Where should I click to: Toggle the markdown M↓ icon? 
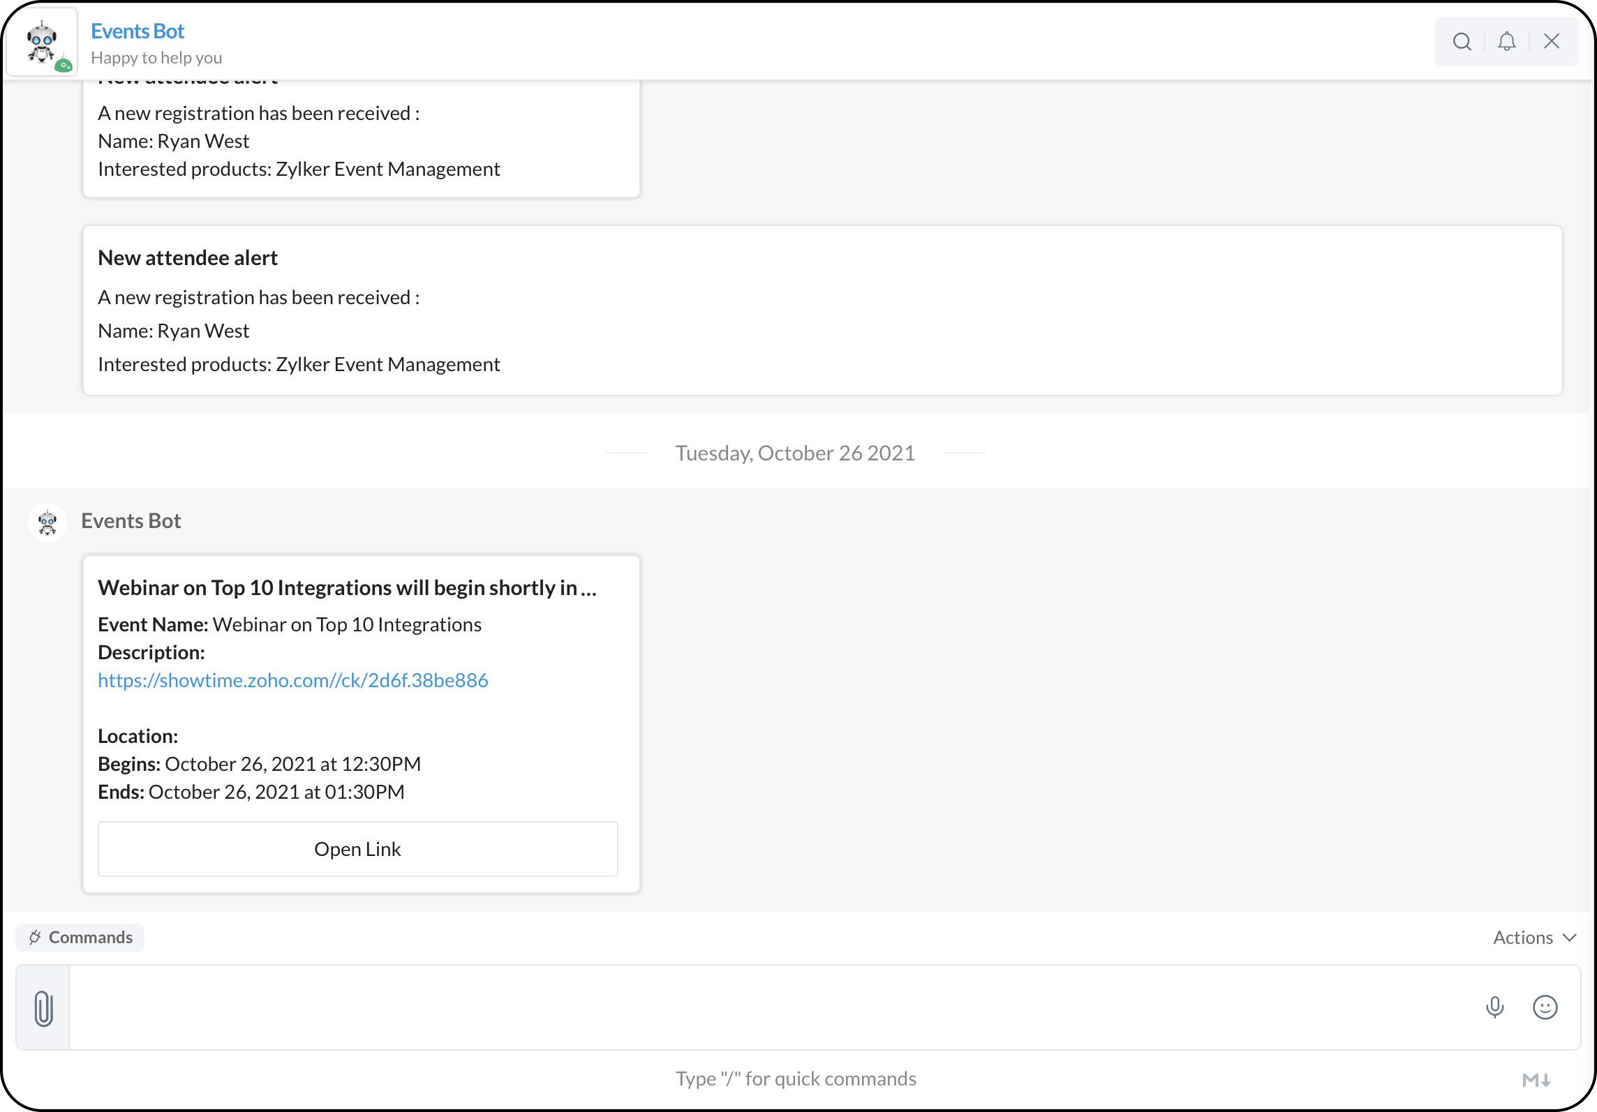(1536, 1080)
